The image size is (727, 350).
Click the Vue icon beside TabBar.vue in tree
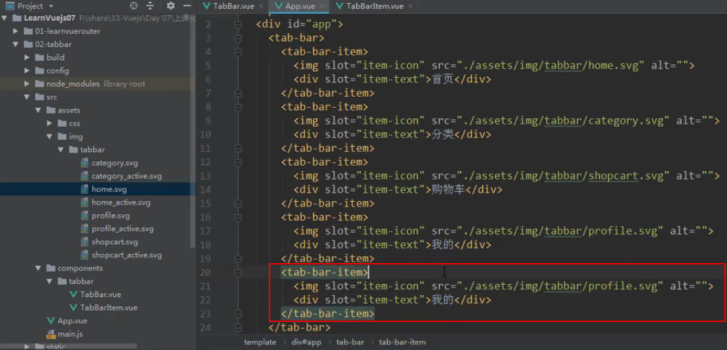click(73, 294)
